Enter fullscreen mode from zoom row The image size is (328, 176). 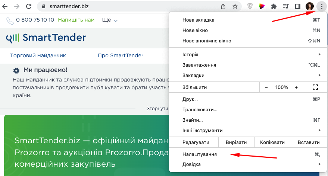click(x=315, y=87)
